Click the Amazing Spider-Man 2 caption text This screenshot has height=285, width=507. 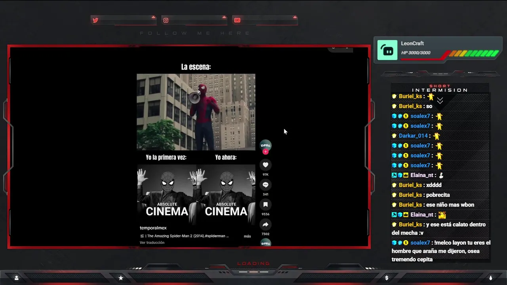pyautogui.click(x=184, y=236)
